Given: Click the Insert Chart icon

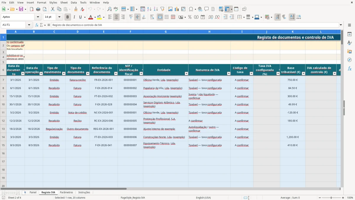Looking at the screenshot, I should click(x=177, y=9).
